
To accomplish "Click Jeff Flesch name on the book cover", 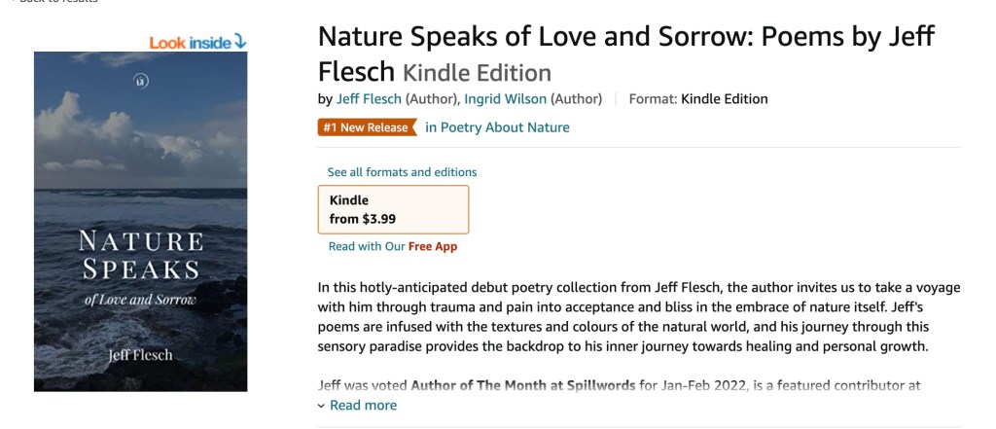I will click(x=141, y=355).
